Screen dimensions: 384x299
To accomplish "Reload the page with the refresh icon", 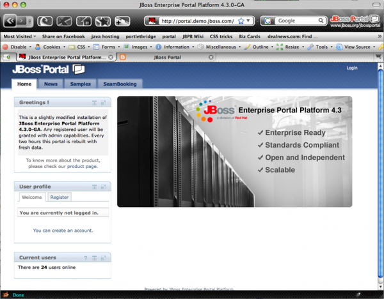I will click(x=45, y=21).
